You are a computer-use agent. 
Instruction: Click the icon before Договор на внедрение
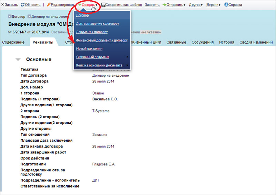(29, 17)
